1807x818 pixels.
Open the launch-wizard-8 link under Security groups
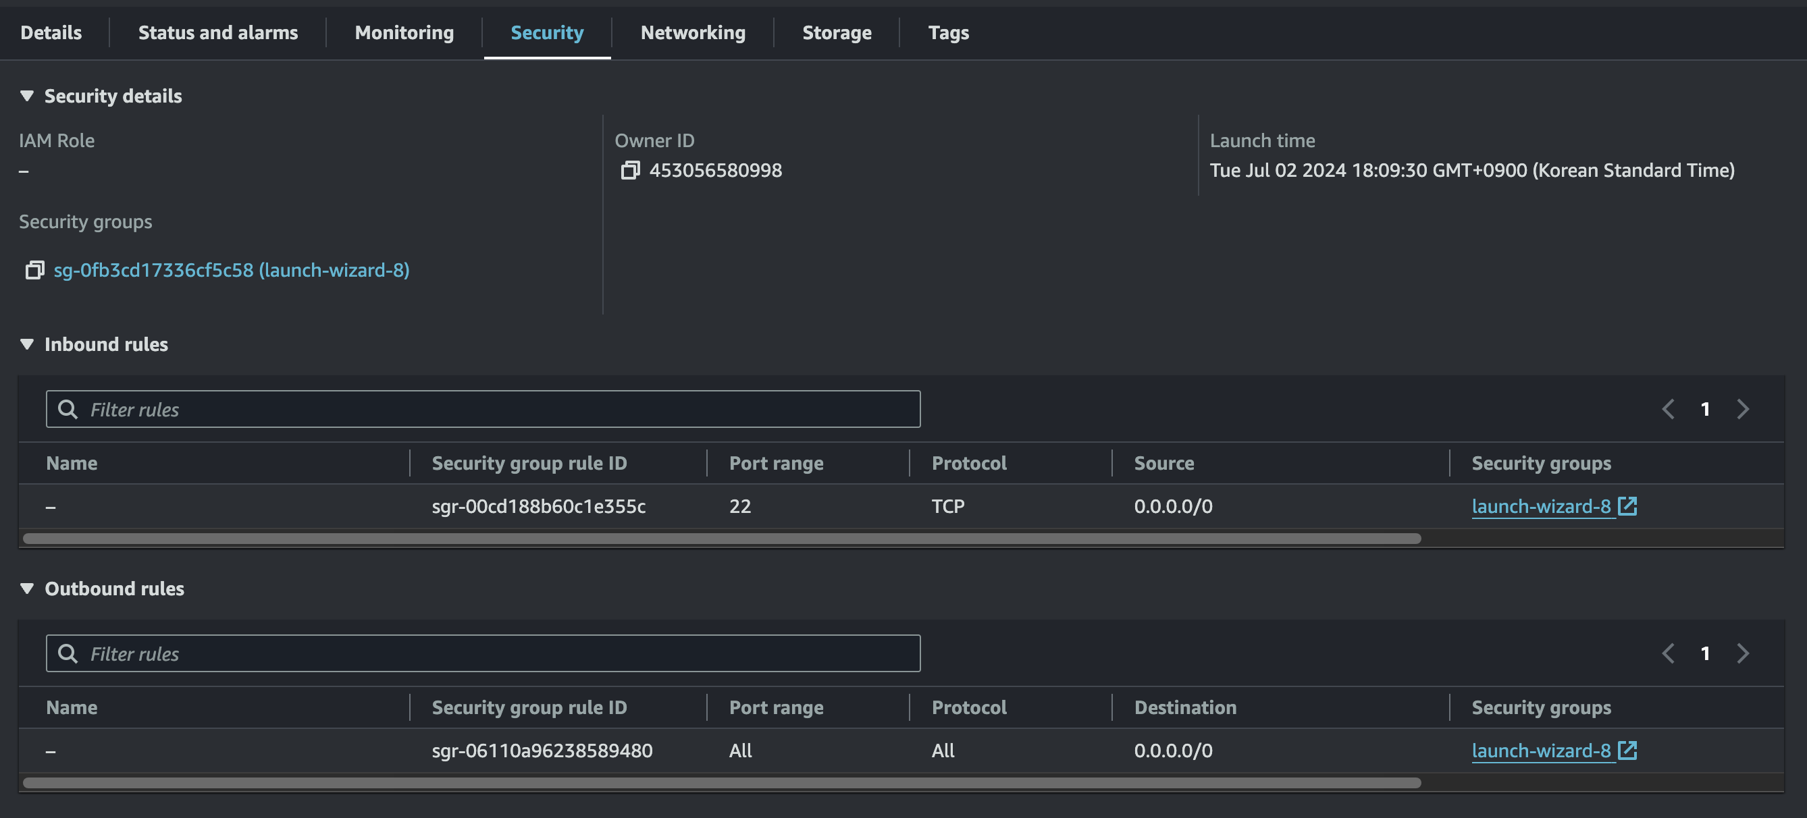pyautogui.click(x=1540, y=506)
